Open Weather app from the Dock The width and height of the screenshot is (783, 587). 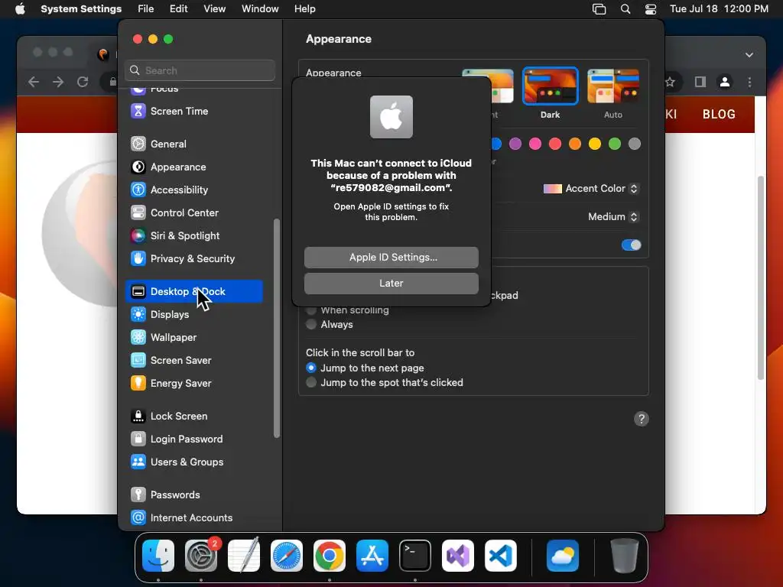point(563,556)
